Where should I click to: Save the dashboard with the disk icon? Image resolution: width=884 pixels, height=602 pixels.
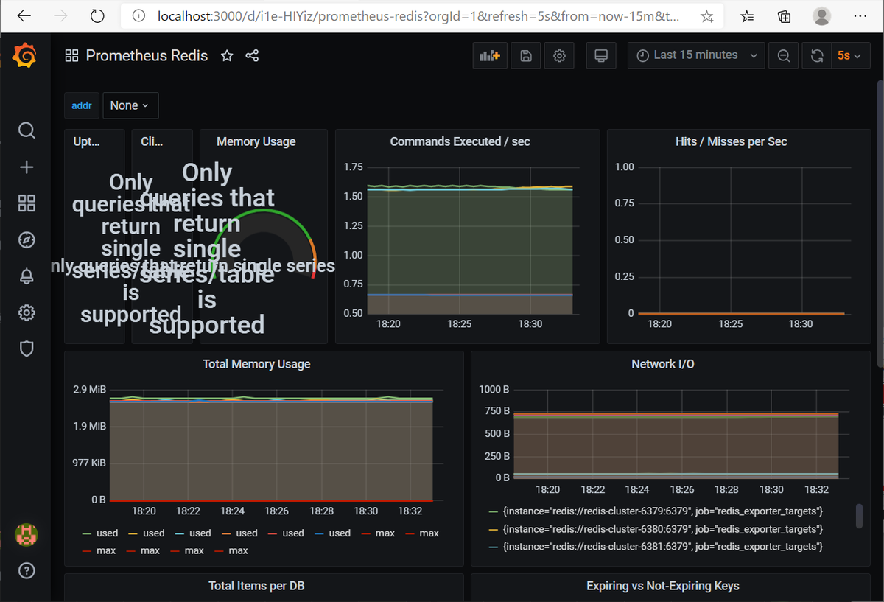tap(526, 55)
